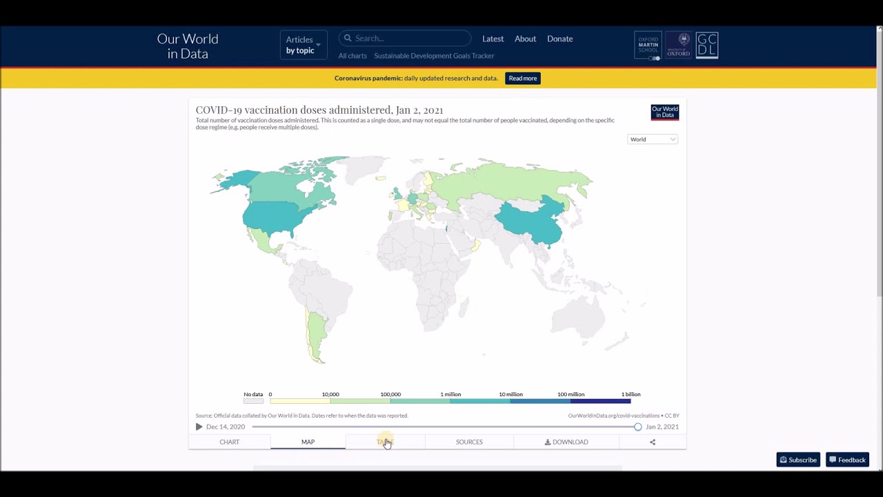Switch to the Table tab
The image size is (883, 497).
[385, 442]
